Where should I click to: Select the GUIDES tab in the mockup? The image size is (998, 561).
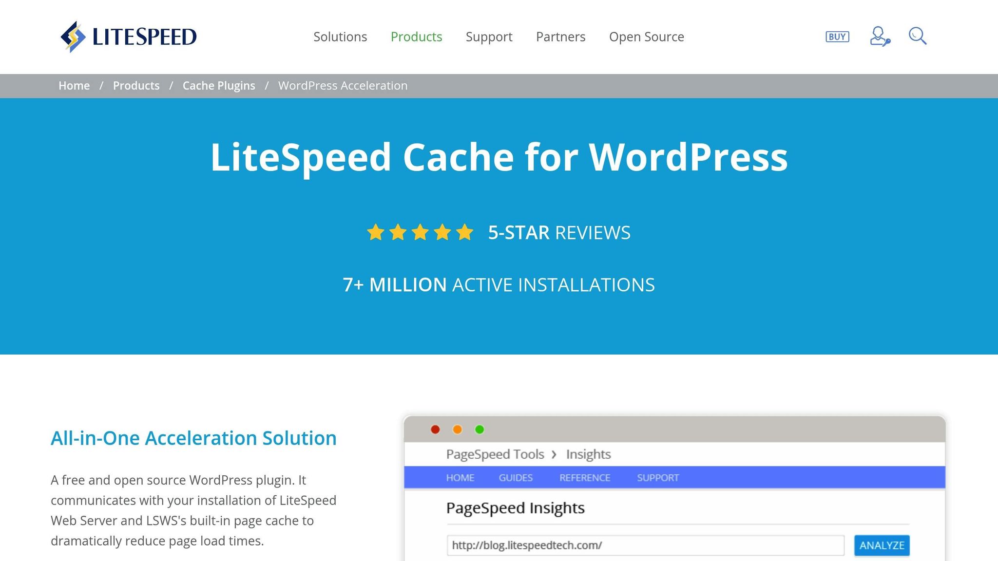[516, 478]
